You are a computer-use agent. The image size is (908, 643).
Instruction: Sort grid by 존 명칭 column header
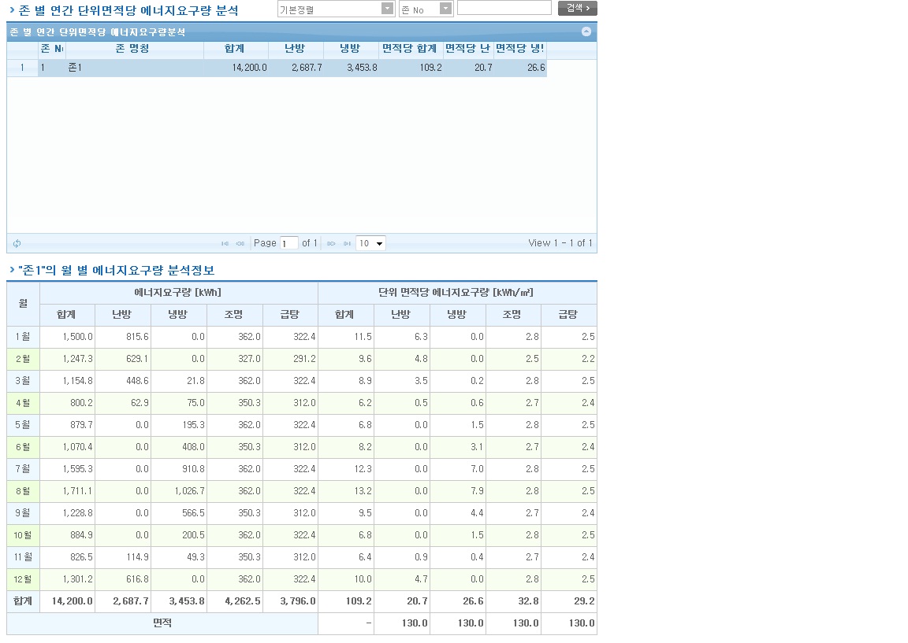(x=132, y=49)
